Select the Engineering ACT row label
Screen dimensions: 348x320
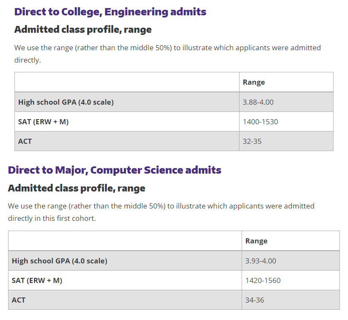point(25,141)
